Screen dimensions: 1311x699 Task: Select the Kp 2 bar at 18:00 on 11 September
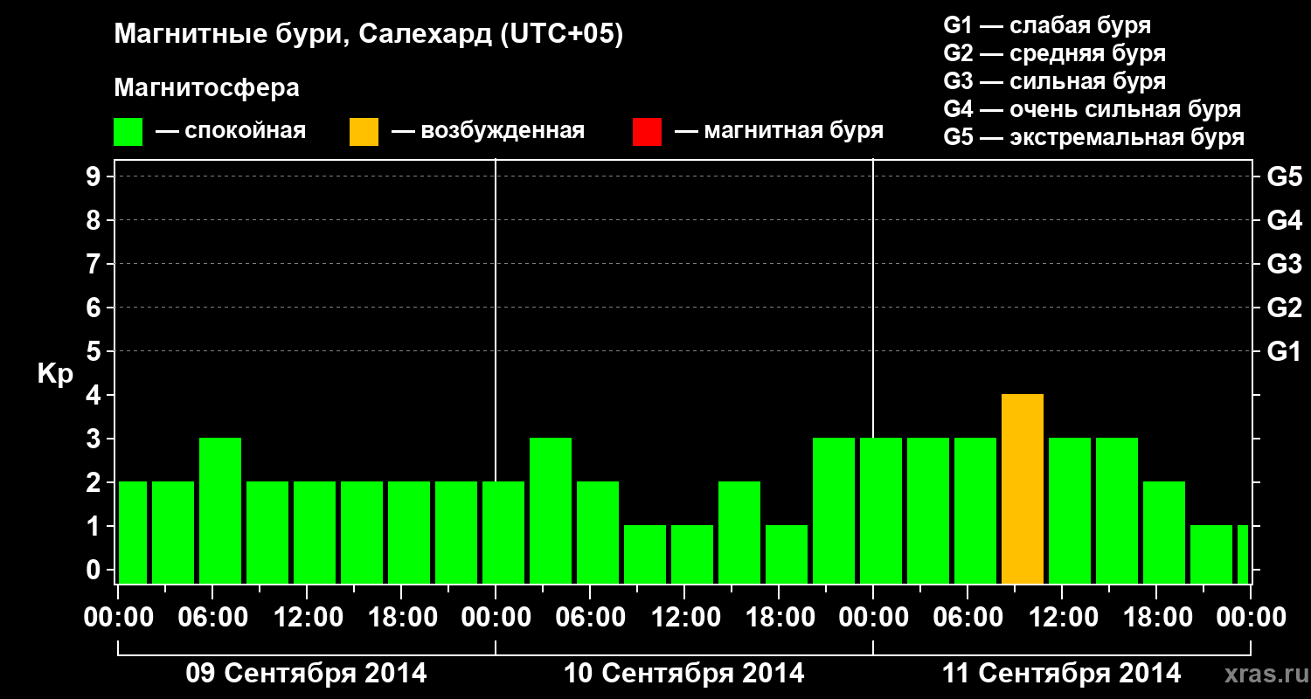point(1164,533)
